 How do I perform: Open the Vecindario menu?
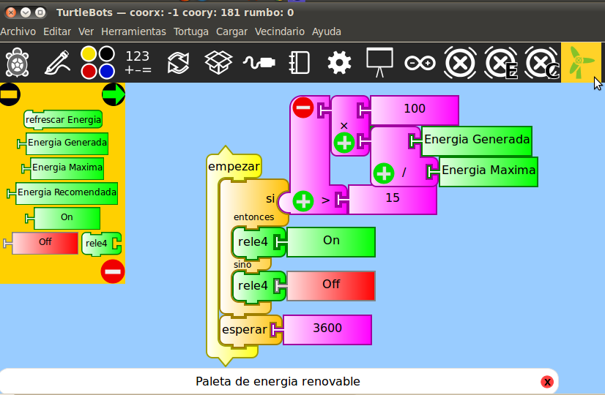pos(280,31)
